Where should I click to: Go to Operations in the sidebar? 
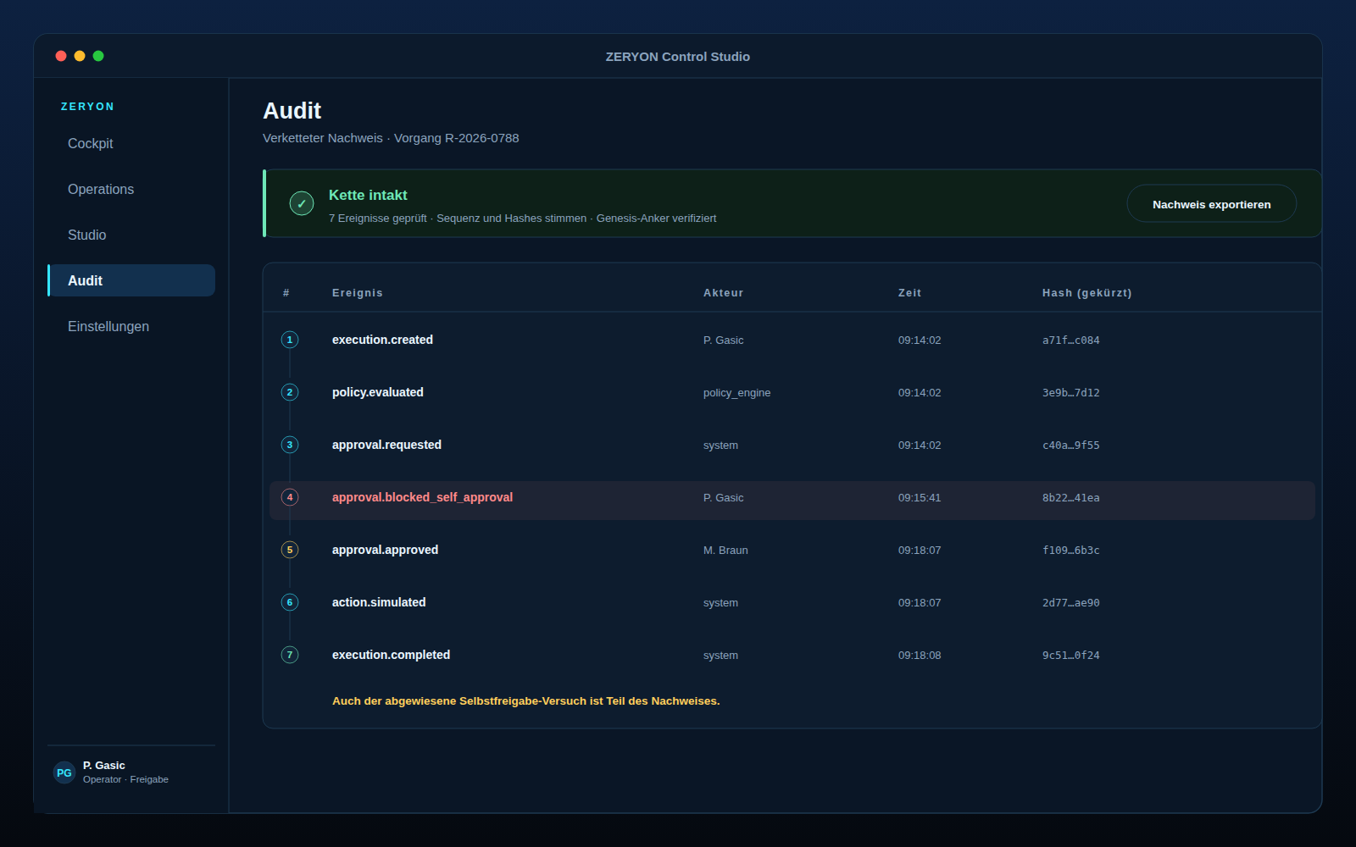click(131, 189)
